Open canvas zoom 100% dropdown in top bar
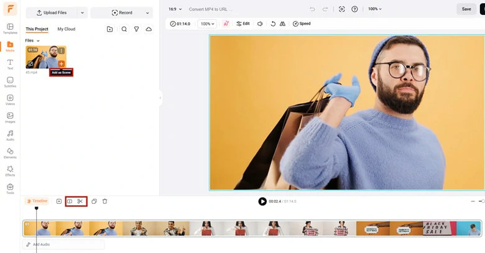 pos(375,9)
